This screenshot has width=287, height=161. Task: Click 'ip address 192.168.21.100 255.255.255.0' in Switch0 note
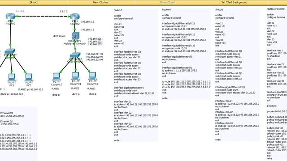(x=136, y=104)
